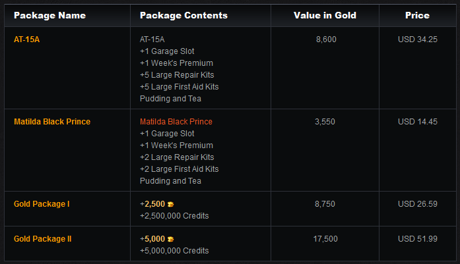Viewport: 460px width, 264px height.
Task: Click the +5,000,000 Credits text
Action: [174, 251]
